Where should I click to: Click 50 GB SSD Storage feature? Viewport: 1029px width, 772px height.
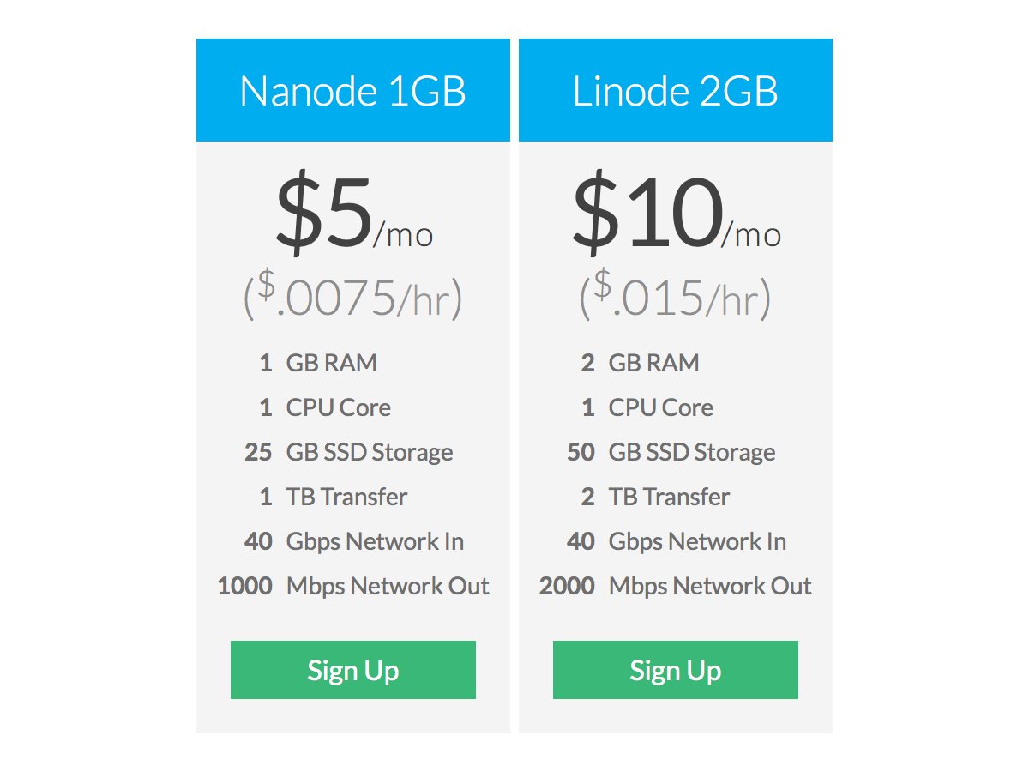tap(671, 452)
